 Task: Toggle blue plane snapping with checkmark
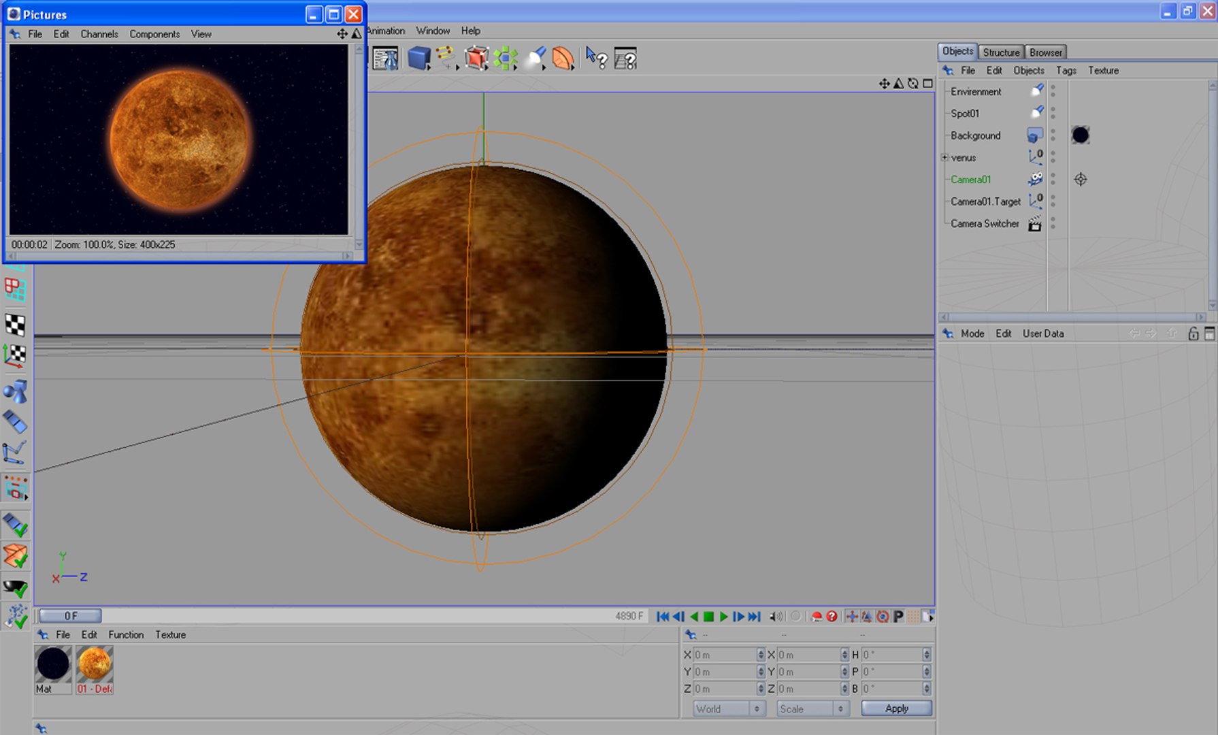pos(15,525)
